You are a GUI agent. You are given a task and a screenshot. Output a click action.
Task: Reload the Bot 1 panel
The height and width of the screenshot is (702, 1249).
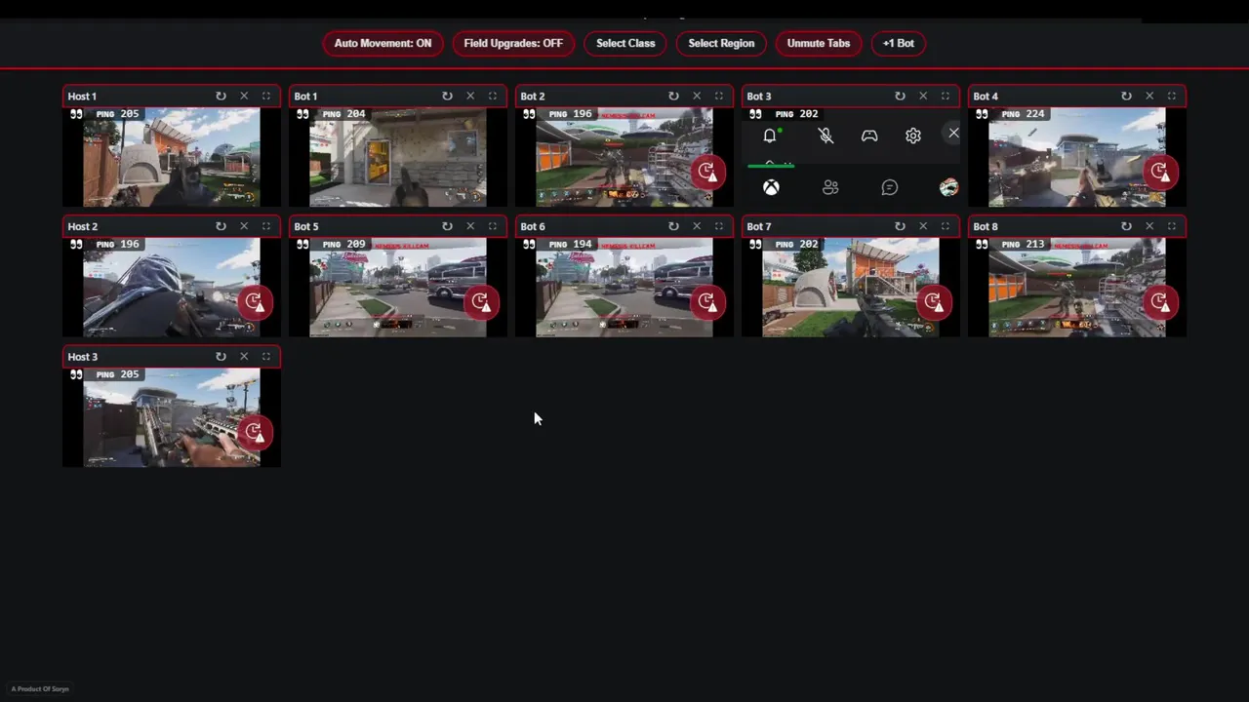[447, 96]
